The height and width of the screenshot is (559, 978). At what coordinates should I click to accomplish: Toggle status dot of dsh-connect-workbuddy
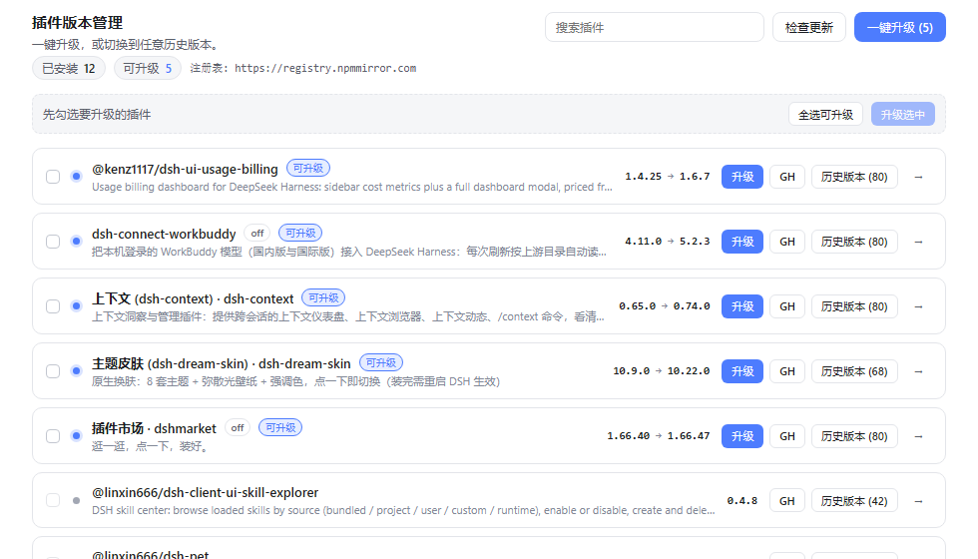point(76,242)
